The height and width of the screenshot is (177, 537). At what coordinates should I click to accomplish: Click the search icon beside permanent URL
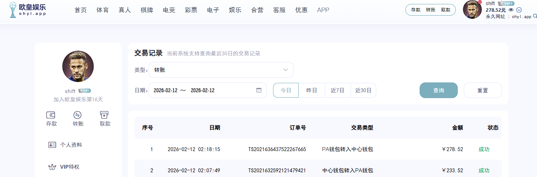click(535, 16)
